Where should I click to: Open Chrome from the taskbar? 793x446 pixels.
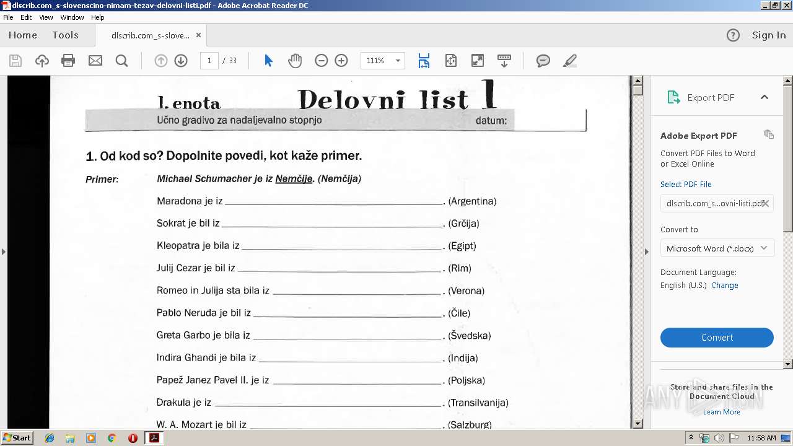pos(112,438)
